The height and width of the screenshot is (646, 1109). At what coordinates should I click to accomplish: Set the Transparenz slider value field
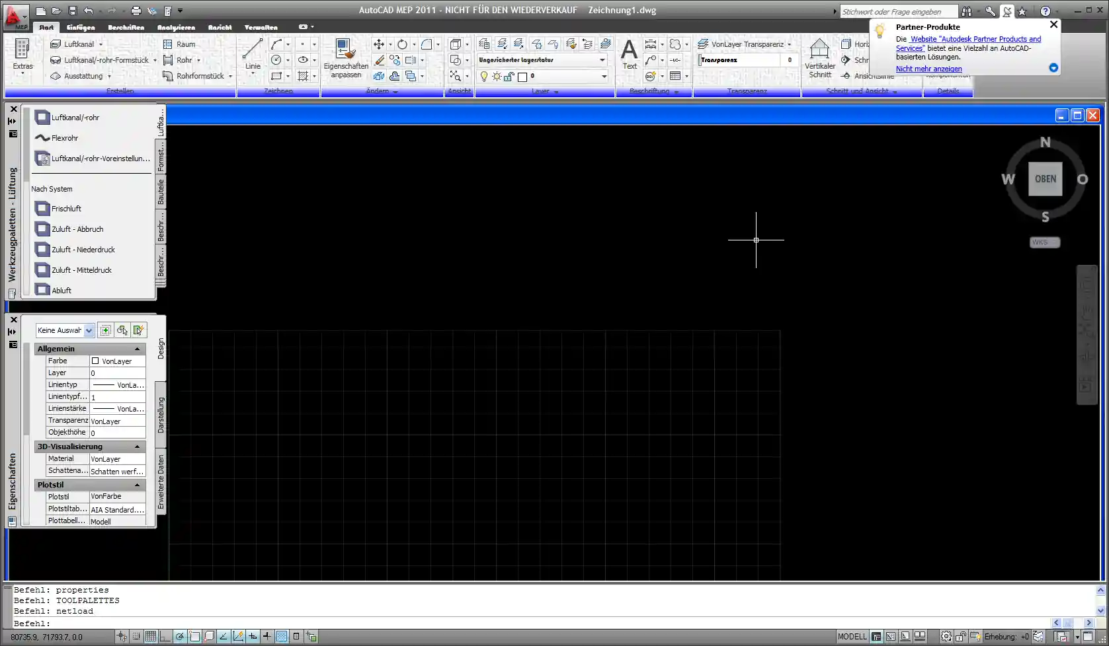(789, 59)
